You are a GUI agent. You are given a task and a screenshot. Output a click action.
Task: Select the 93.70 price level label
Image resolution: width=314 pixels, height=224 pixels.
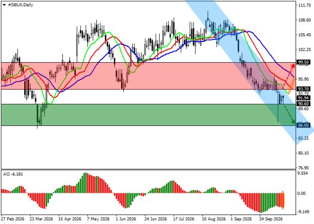[x=303, y=89]
